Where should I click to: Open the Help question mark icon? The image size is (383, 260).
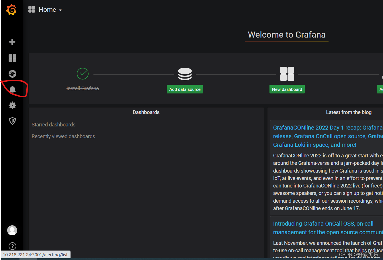click(x=12, y=246)
